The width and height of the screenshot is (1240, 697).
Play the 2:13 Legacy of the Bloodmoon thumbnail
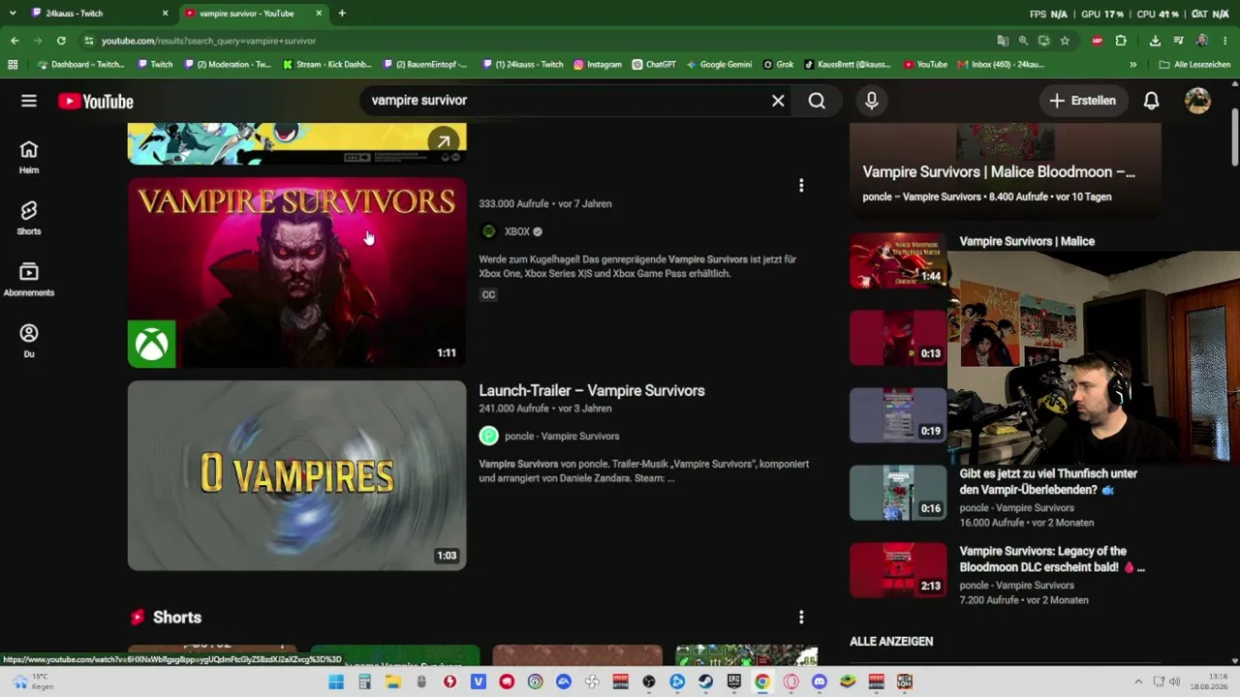tap(898, 570)
